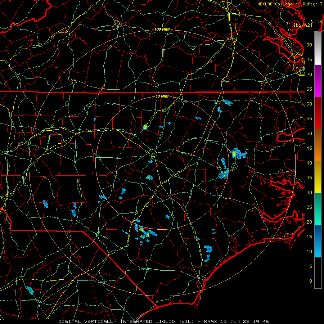The width and height of the screenshot is (324, 324).
Task: Click the 15 value on the VIL scale
Action: [309, 237]
